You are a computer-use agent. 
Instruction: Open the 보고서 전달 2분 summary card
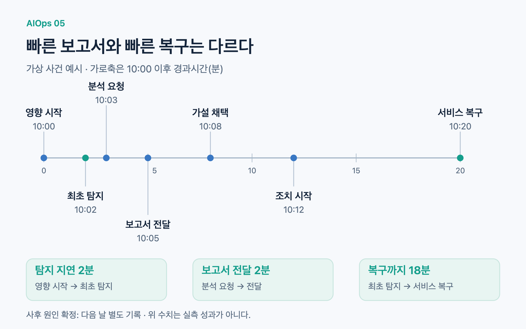(263, 280)
